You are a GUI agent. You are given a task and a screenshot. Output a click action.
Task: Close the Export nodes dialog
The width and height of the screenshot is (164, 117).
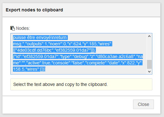[x=143, y=104]
